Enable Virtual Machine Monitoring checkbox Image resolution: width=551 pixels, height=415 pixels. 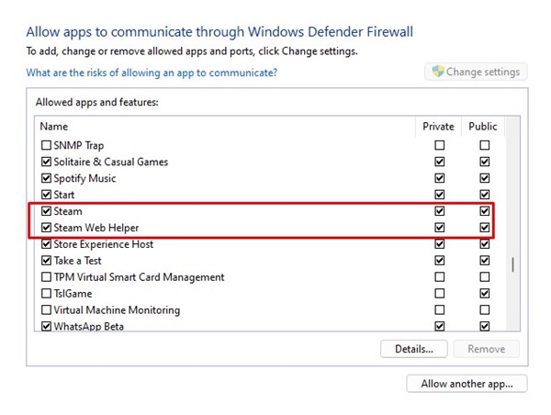point(47,310)
